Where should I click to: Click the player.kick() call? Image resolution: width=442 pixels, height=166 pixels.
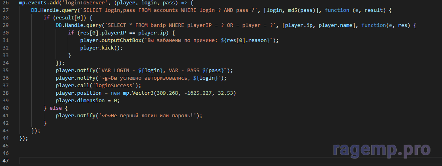tap(101, 48)
